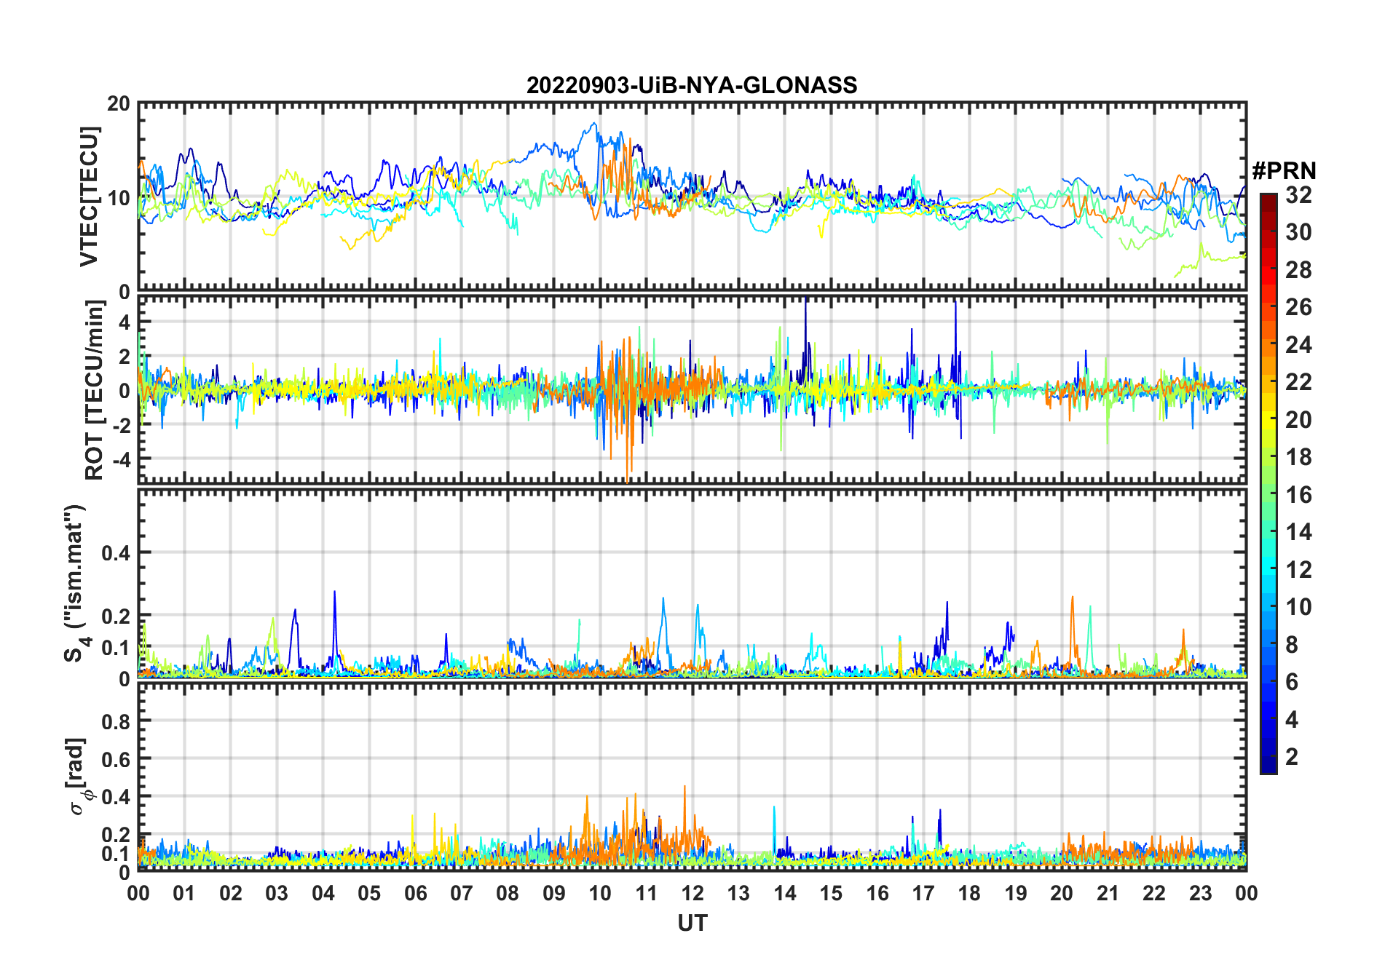
Task: Click the 01 hour tick on the UT axis
Action: click(184, 893)
